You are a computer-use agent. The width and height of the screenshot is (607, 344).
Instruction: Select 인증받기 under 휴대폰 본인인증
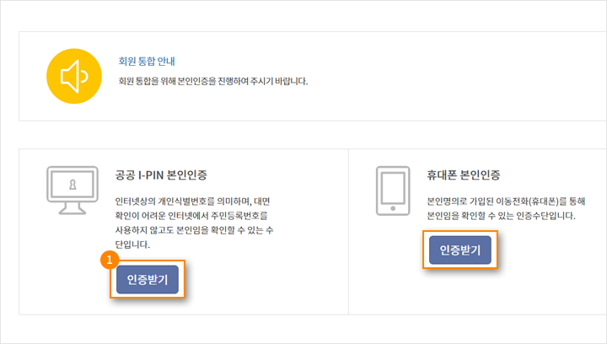(460, 250)
